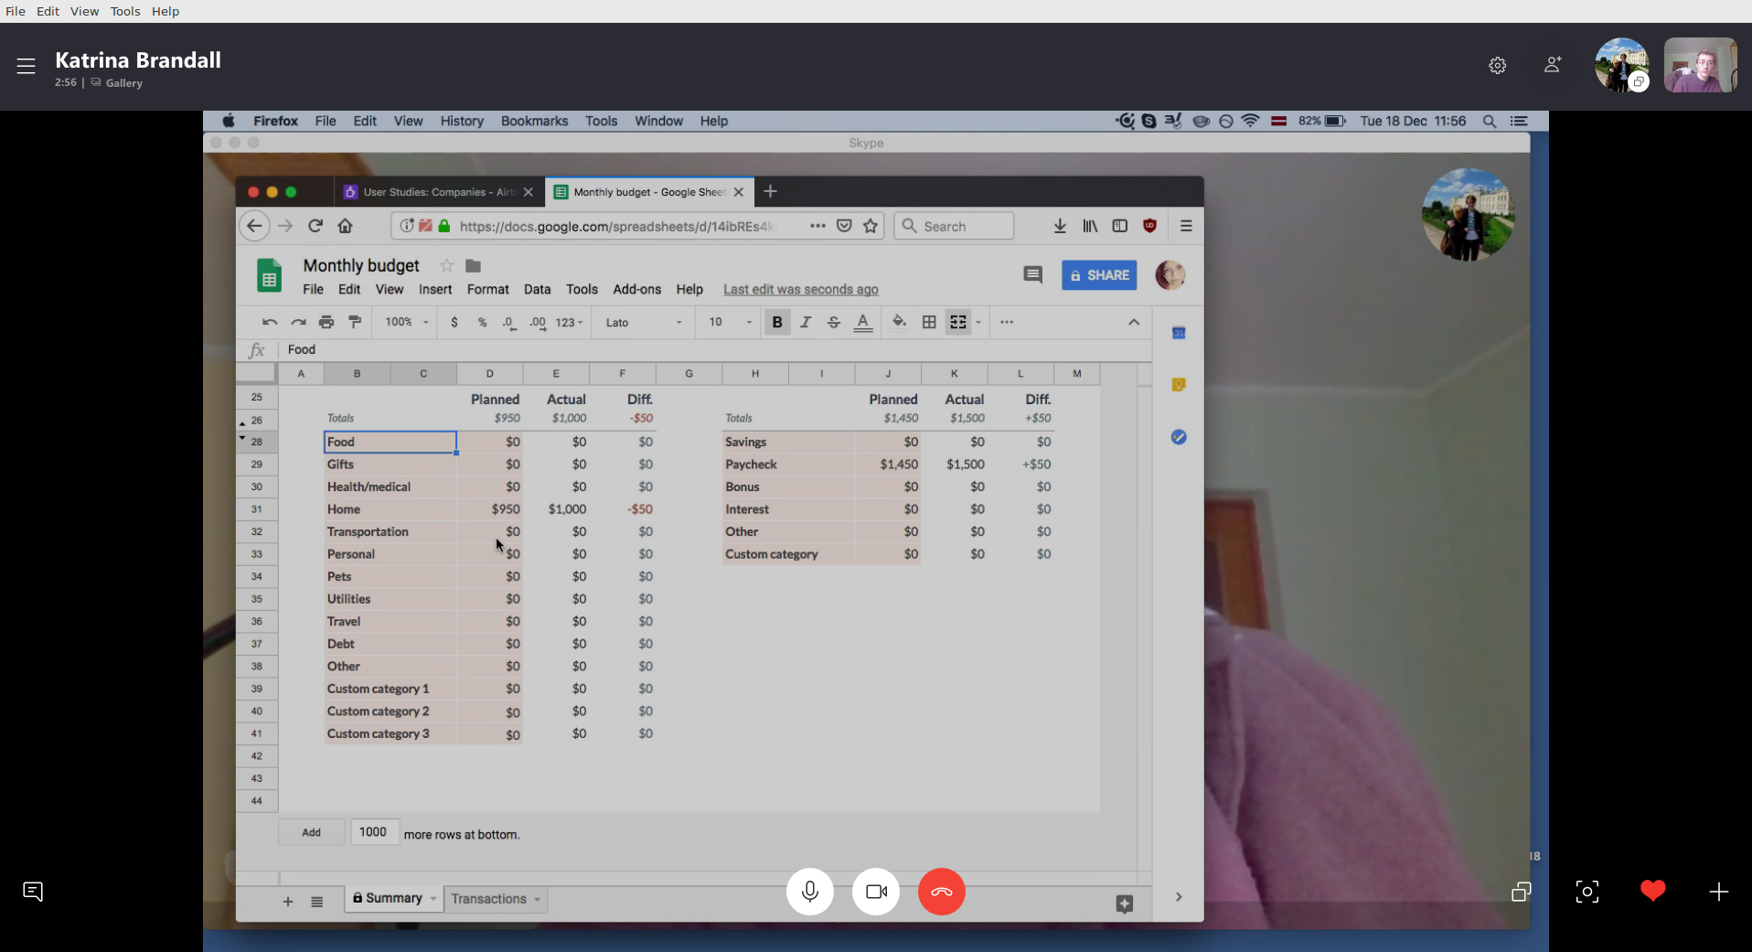Screen dimensions: 1752x952
Task: Take a call snapshot
Action: coord(1587,892)
